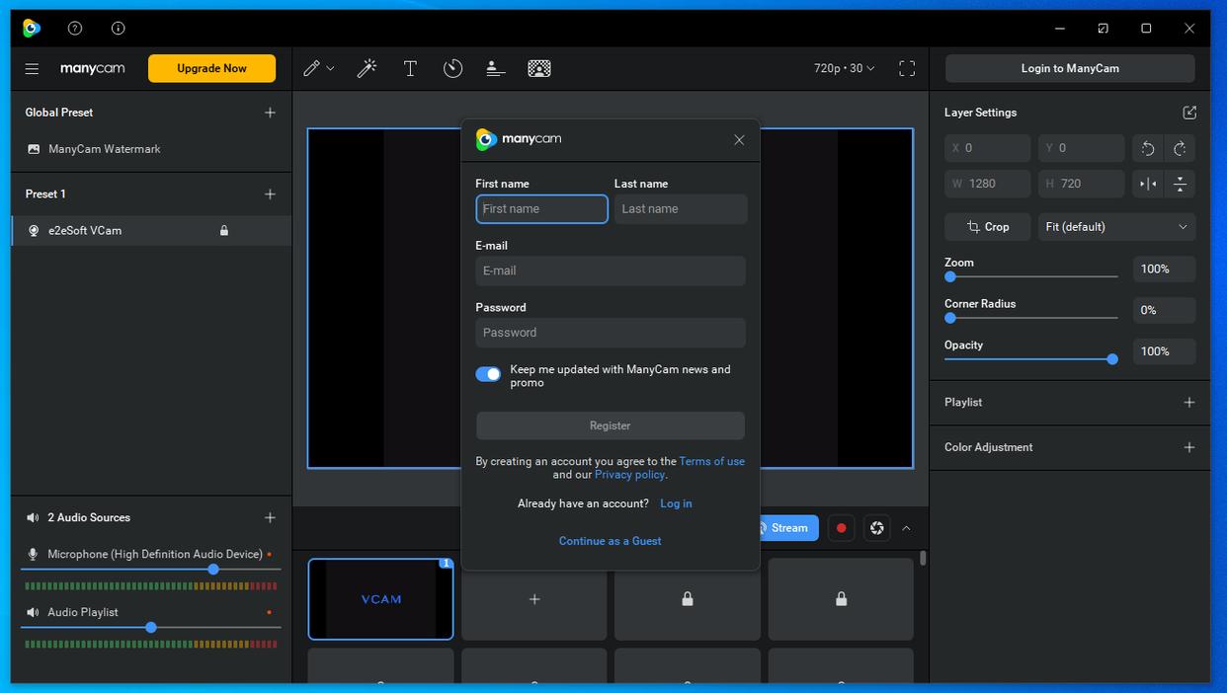Select the chroma key checkerboard icon

pos(539,68)
